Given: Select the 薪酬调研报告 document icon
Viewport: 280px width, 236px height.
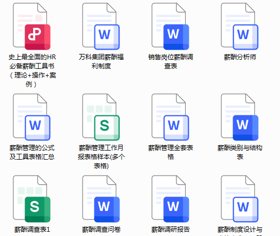Looking at the screenshot, I should [170, 199].
